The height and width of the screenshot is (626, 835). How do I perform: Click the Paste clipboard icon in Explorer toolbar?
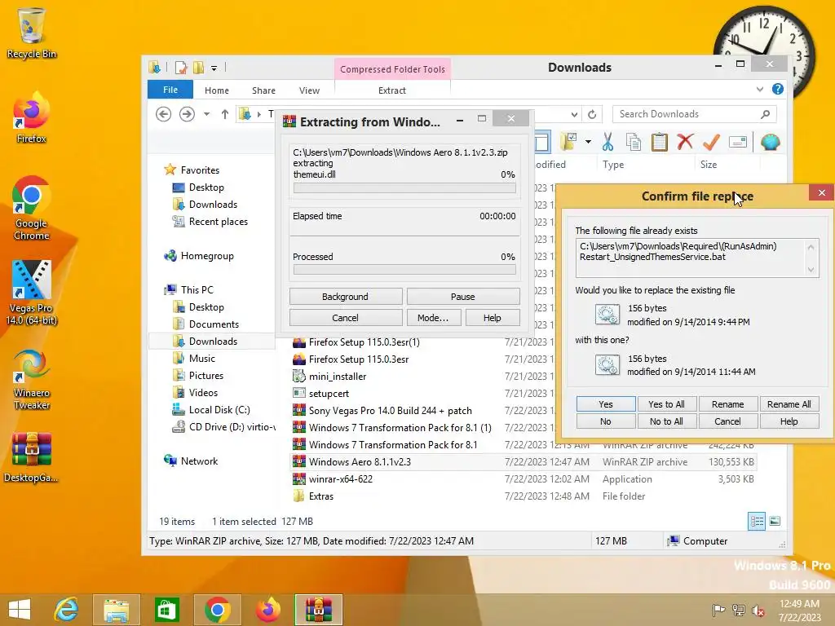[659, 142]
